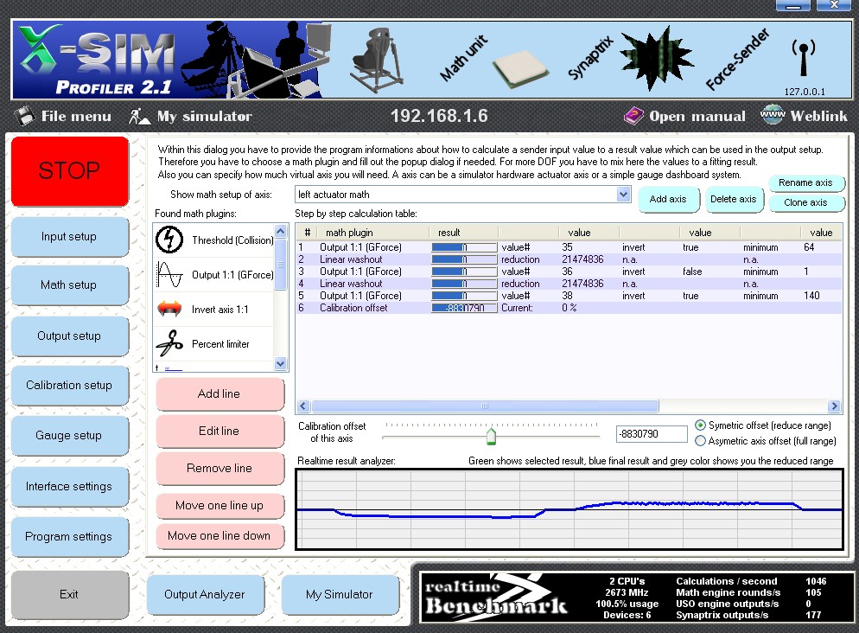Open the Synaptrix starburst icon
This screenshot has width=859, height=633.
656,58
